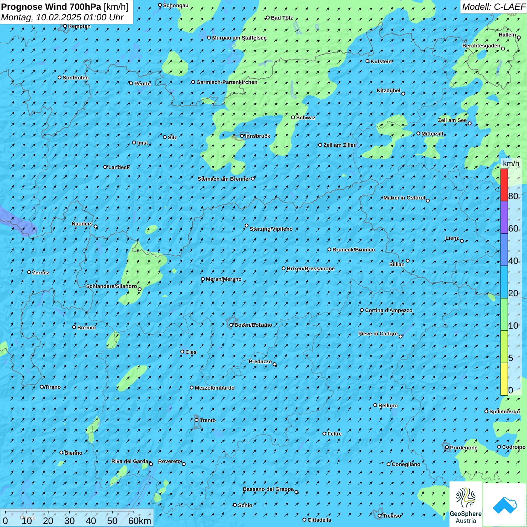Click the Nauders location marker
Viewport: 527px width, 527px height.
click(x=96, y=227)
